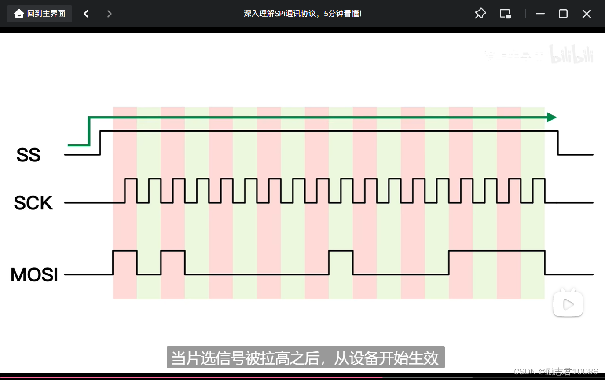The image size is (605, 380).
Task: Pin the window on top
Action: 480,14
